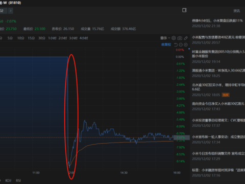The width and height of the screenshot is (245, 184).
Task: Click the -7.07% axis price marker
Action: pyautogui.click(x=182, y=137)
